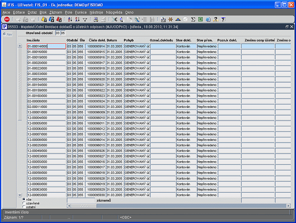Click the sigma sum icon
This screenshot has width=296, height=223.
click(x=193, y=19)
